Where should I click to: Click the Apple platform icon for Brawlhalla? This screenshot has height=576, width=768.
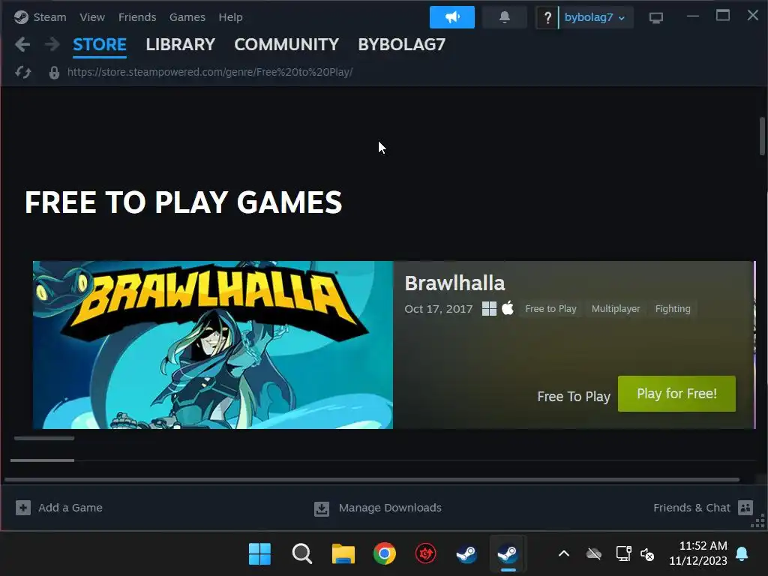pyautogui.click(x=508, y=308)
